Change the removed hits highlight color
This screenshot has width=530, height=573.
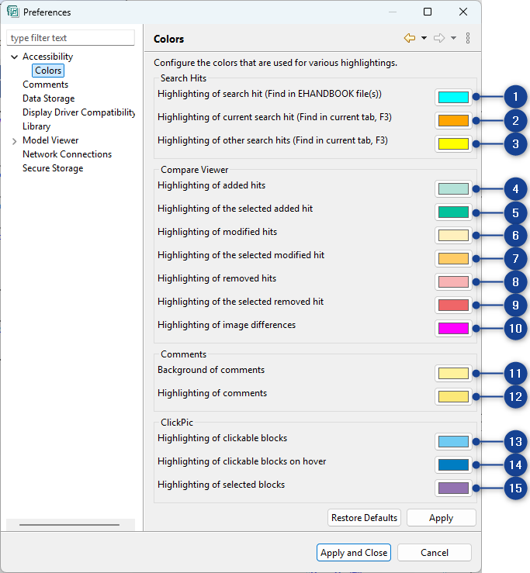(x=453, y=281)
